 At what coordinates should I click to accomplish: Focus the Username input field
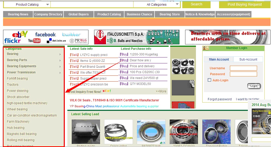[243, 68]
